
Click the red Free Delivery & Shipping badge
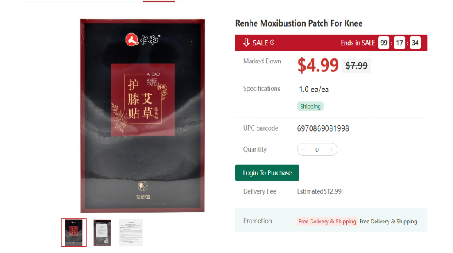[327, 222]
